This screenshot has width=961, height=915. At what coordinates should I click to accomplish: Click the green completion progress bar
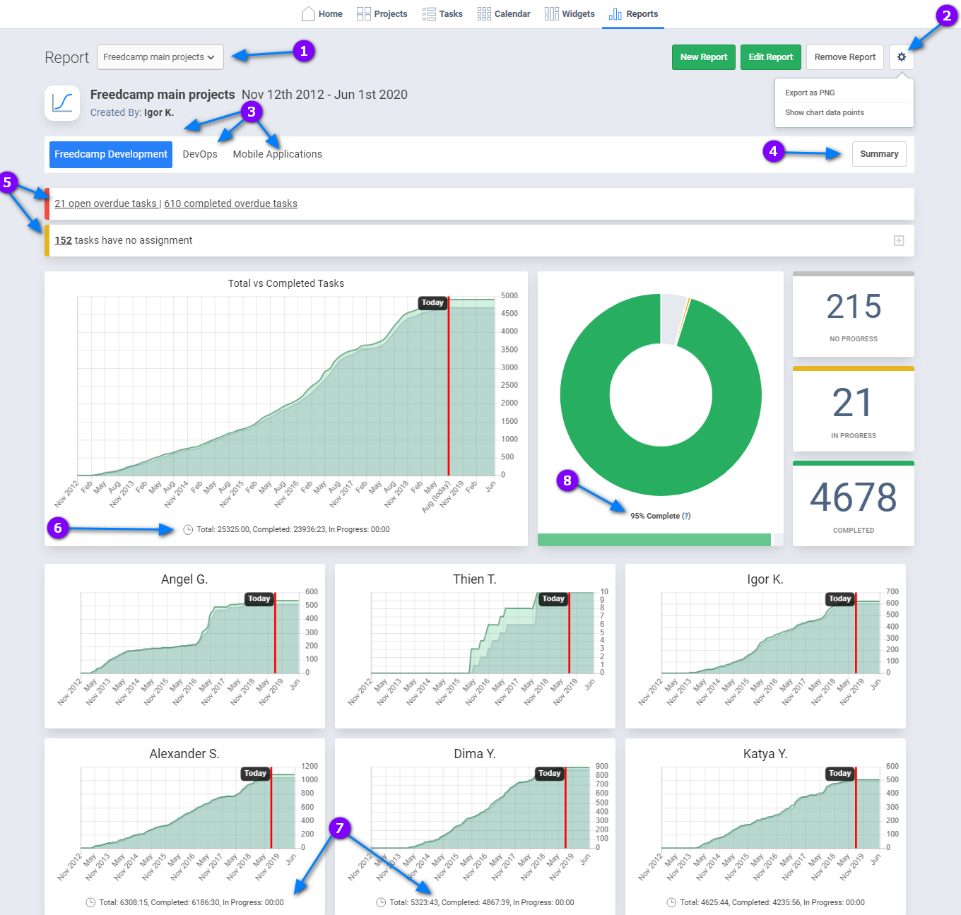point(654,540)
